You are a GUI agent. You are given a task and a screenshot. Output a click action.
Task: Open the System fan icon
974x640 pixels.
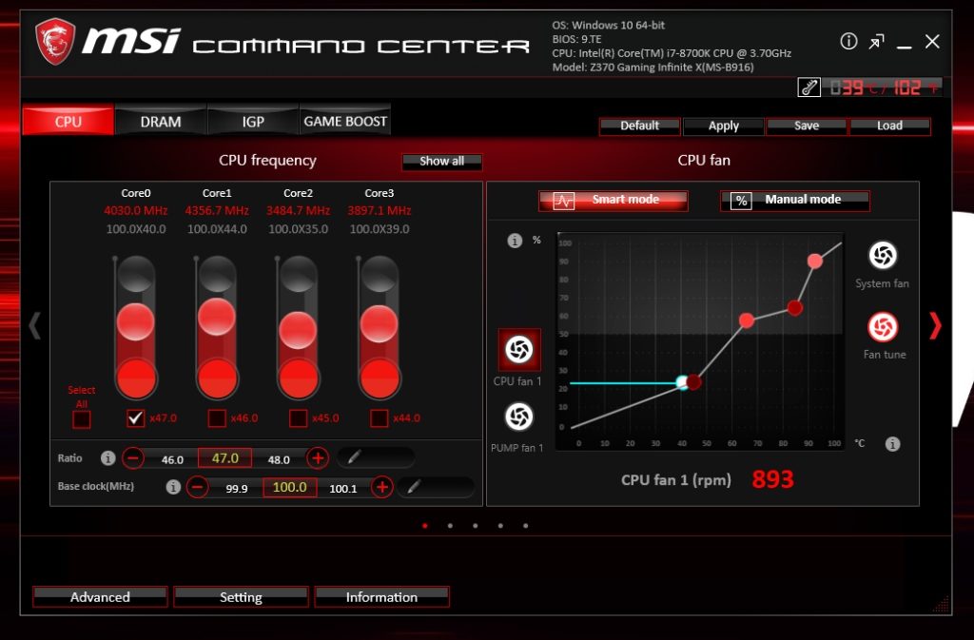(882, 255)
